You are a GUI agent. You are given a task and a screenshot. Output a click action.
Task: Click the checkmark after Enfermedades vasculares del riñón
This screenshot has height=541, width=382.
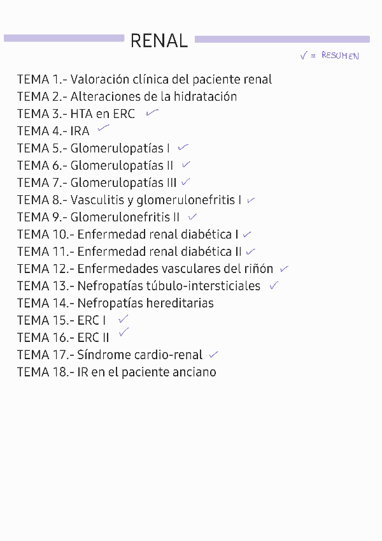pos(284,269)
